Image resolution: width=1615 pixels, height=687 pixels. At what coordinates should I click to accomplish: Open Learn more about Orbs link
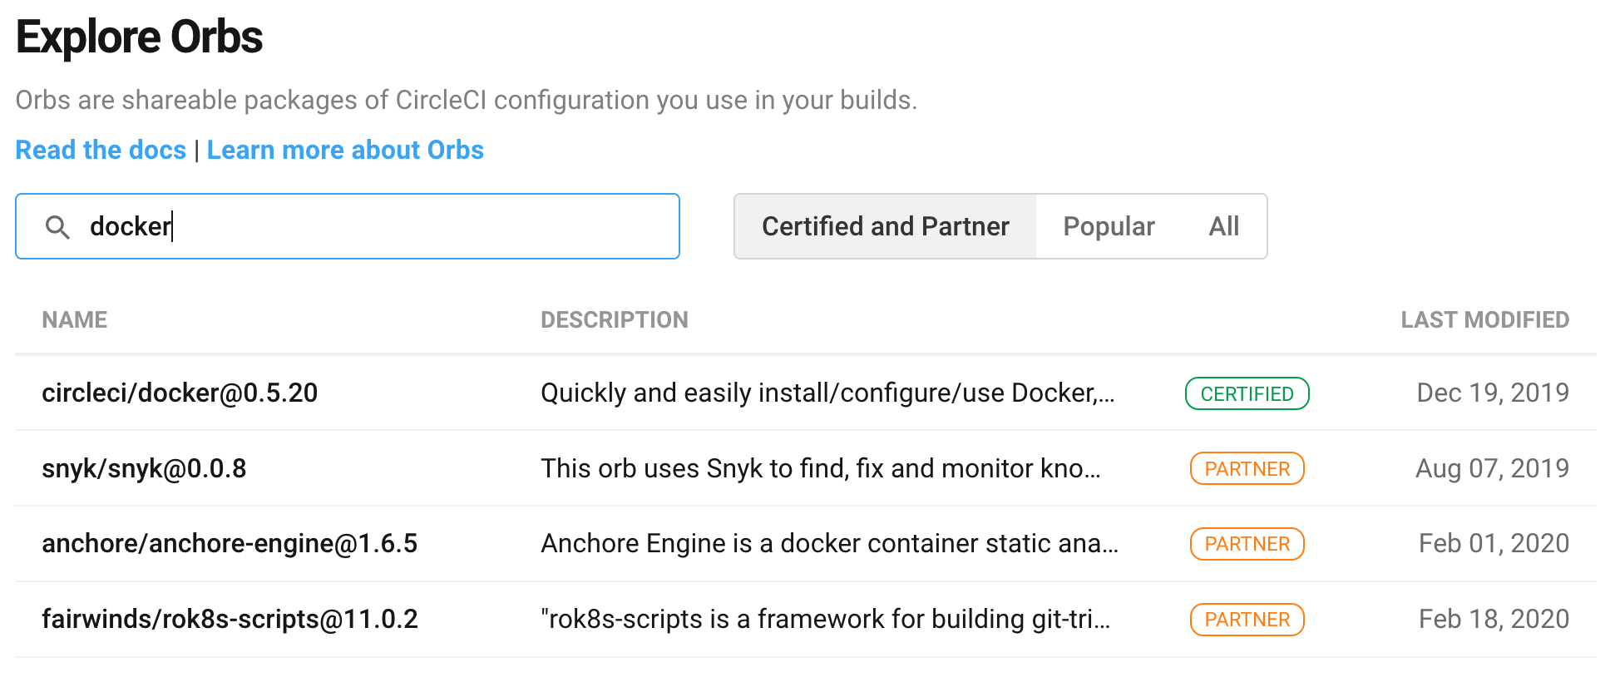345,150
